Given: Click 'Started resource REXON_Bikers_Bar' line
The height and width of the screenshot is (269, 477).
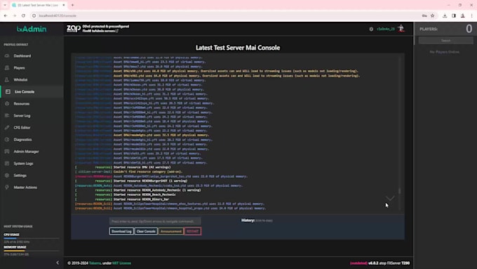Looking at the screenshot, I should click(x=141, y=199).
